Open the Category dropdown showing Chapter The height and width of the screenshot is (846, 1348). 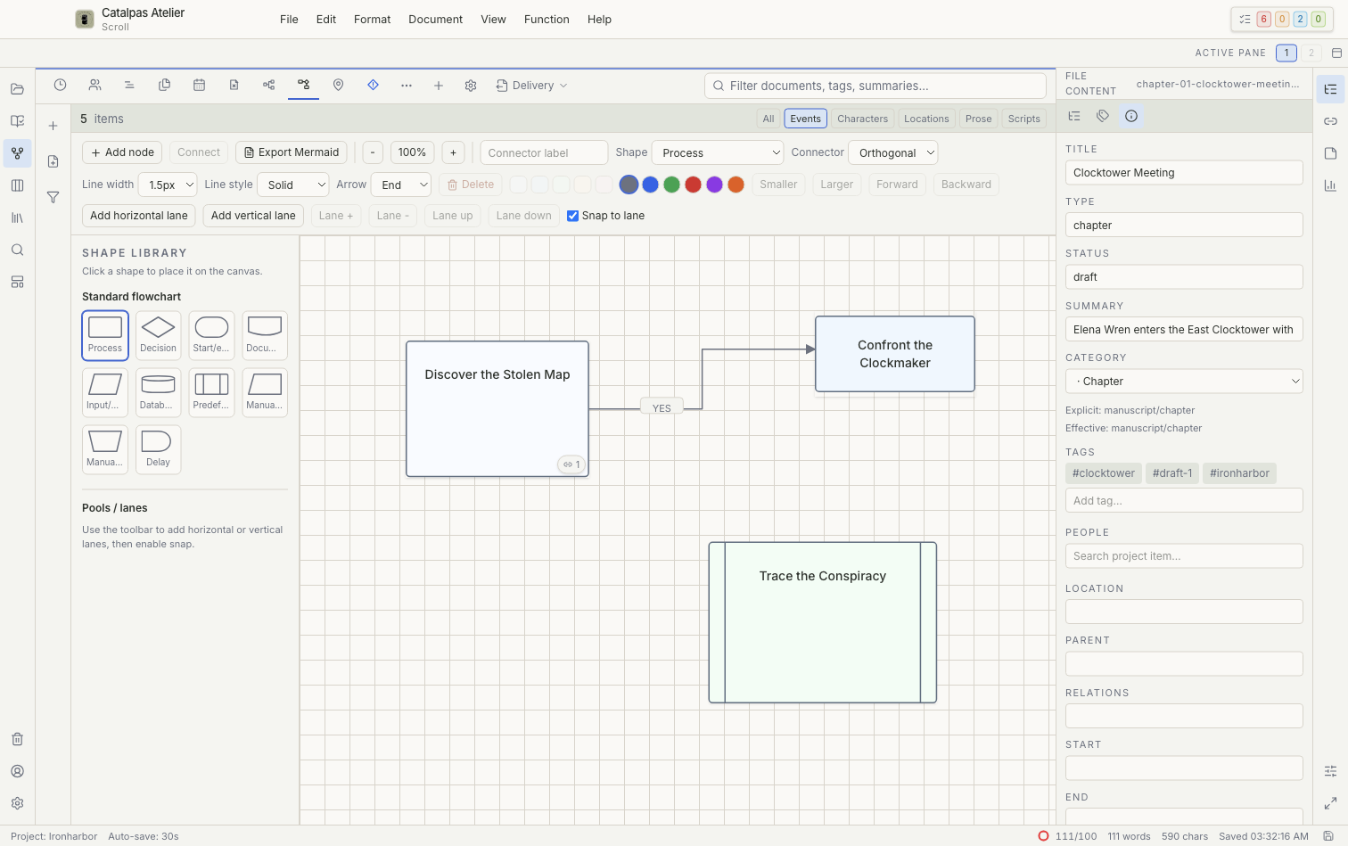click(x=1184, y=382)
